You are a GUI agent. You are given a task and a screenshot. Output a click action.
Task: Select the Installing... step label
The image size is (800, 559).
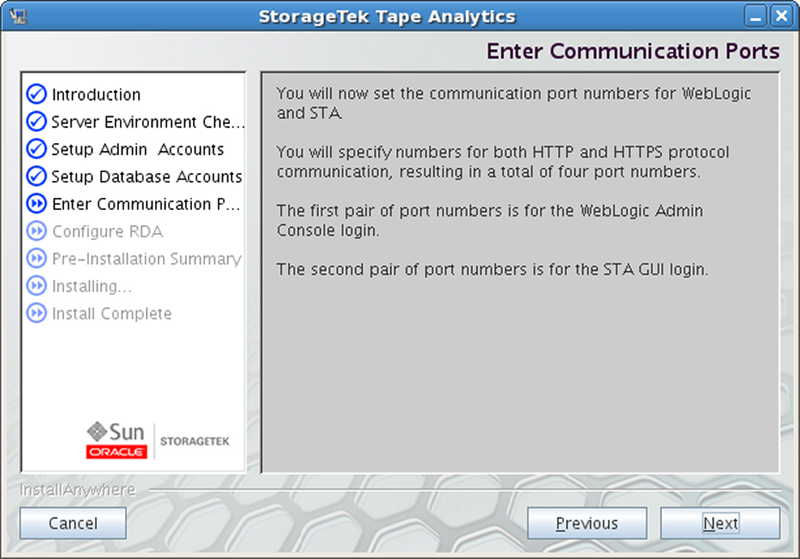[x=92, y=286]
